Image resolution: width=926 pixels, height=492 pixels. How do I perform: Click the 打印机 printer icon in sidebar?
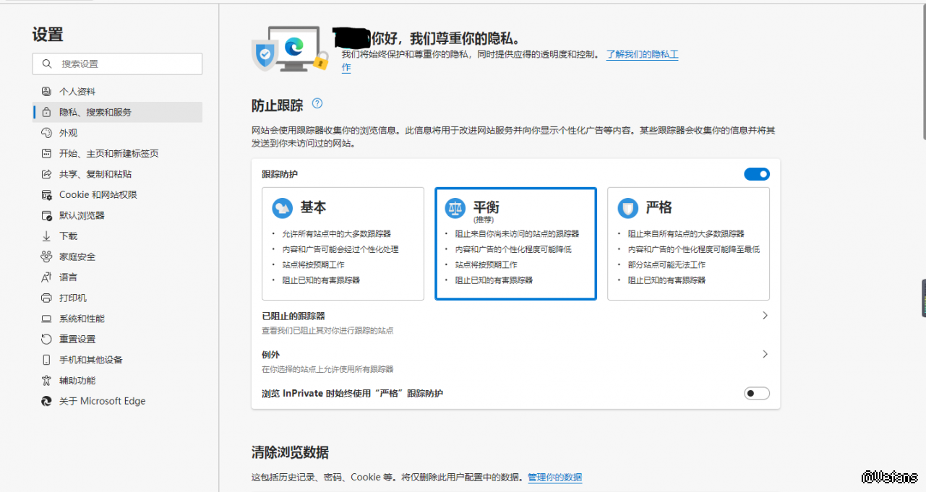click(46, 298)
